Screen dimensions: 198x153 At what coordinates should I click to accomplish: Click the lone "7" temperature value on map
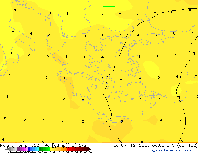tap(162, 141)
